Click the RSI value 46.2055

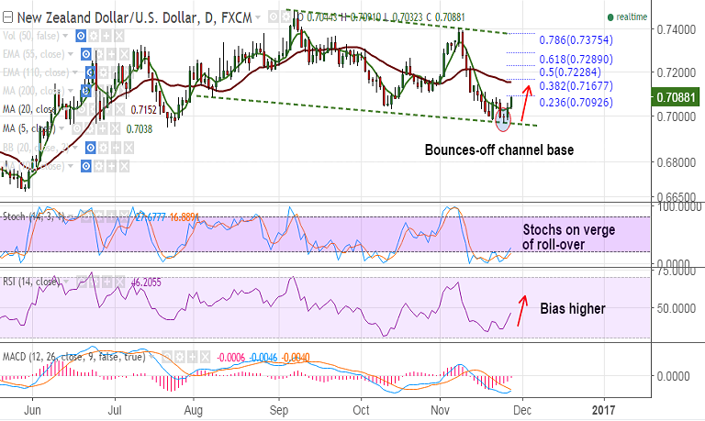point(146,283)
